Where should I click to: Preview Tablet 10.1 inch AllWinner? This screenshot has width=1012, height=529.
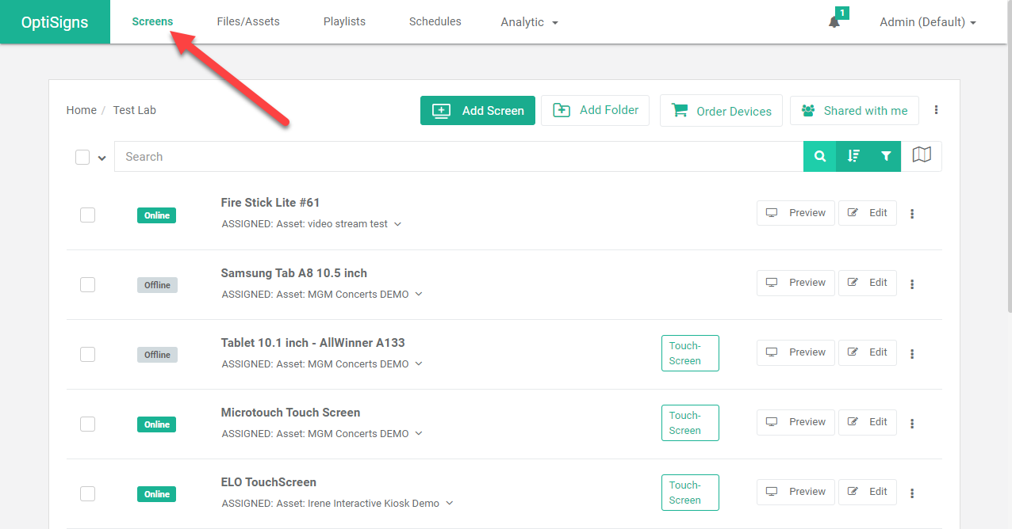(x=795, y=352)
